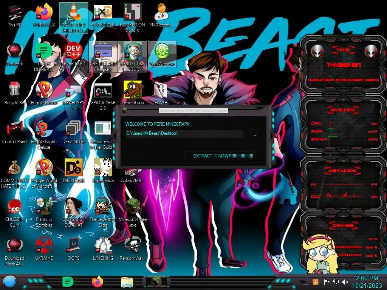Open the 'some of you' dog icon
The width and height of the screenshot is (387, 290).
click(x=133, y=93)
